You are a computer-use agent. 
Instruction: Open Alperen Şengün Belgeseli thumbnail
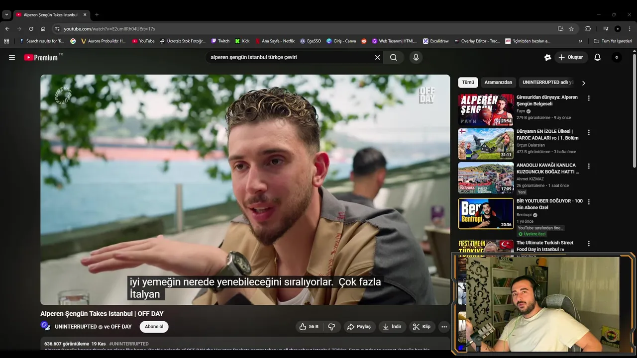coord(486,110)
